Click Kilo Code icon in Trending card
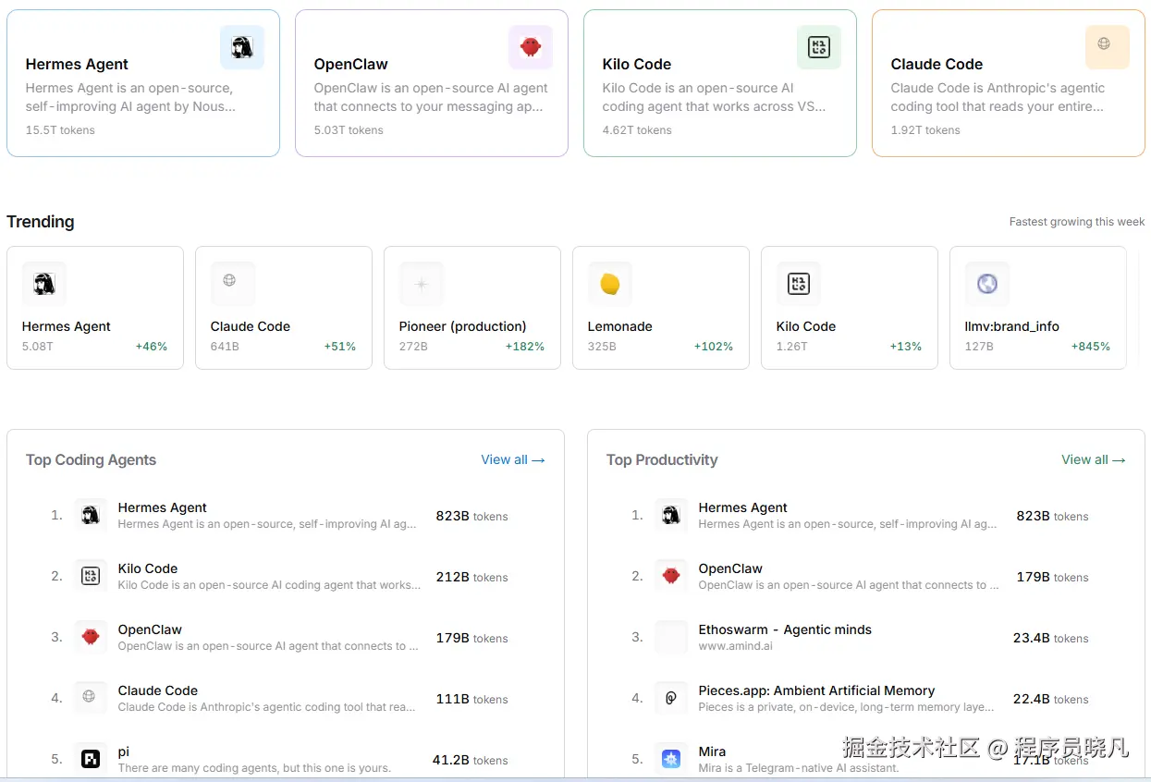 pos(799,284)
